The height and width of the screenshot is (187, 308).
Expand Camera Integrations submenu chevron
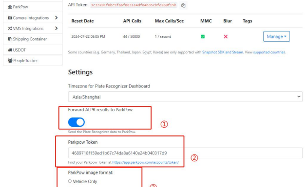(x=57, y=17)
